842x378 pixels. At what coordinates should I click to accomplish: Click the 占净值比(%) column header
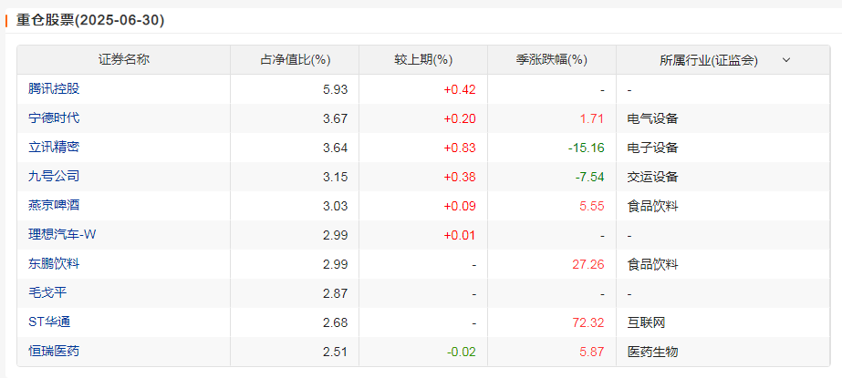coord(295,60)
